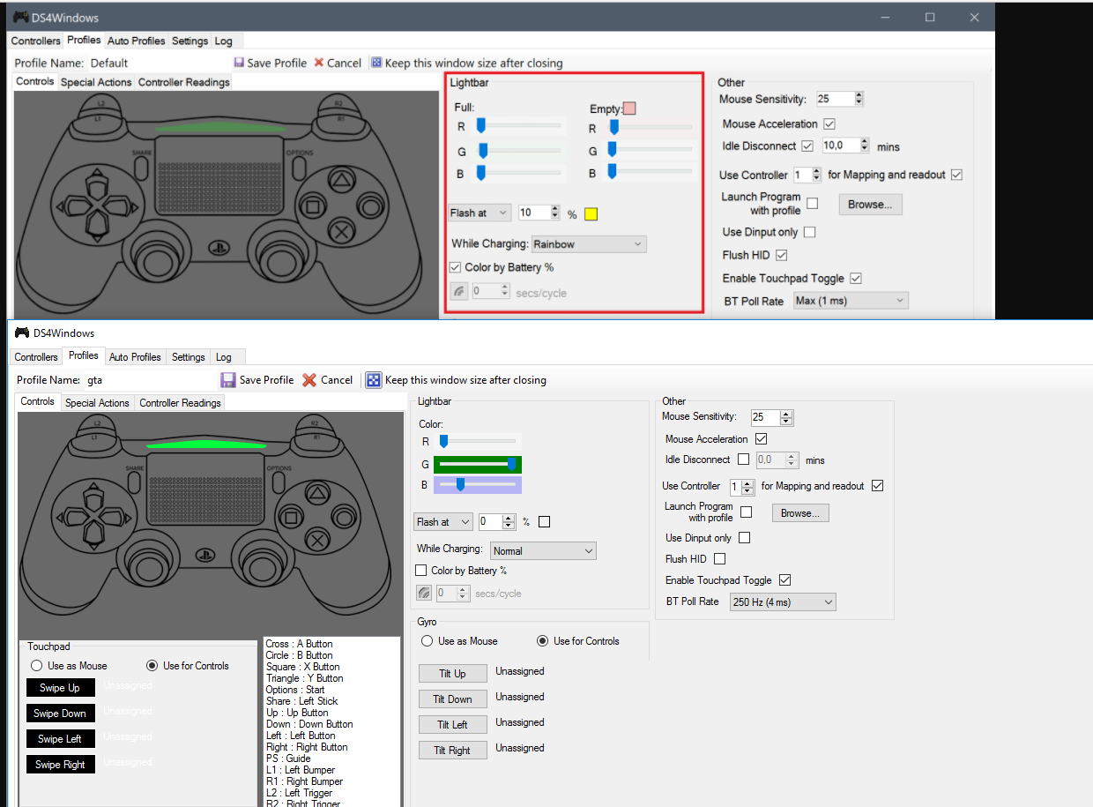Screen dimensions: 1093x807
Task: Click Circle button on gta controller image
Action: point(346,517)
